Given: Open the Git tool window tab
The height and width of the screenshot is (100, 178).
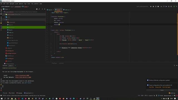Looking at the screenshot, I should (5, 93).
